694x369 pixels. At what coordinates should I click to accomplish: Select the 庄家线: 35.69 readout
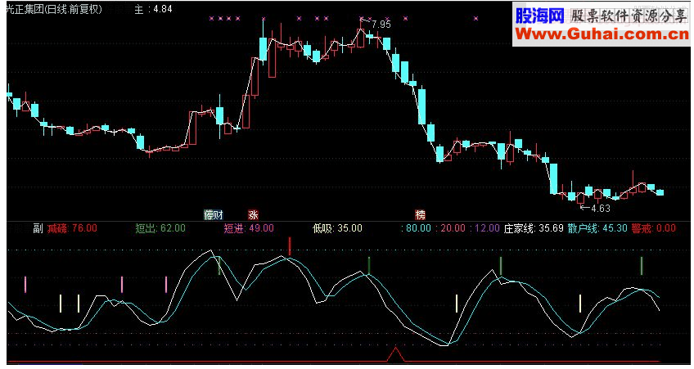pos(534,228)
